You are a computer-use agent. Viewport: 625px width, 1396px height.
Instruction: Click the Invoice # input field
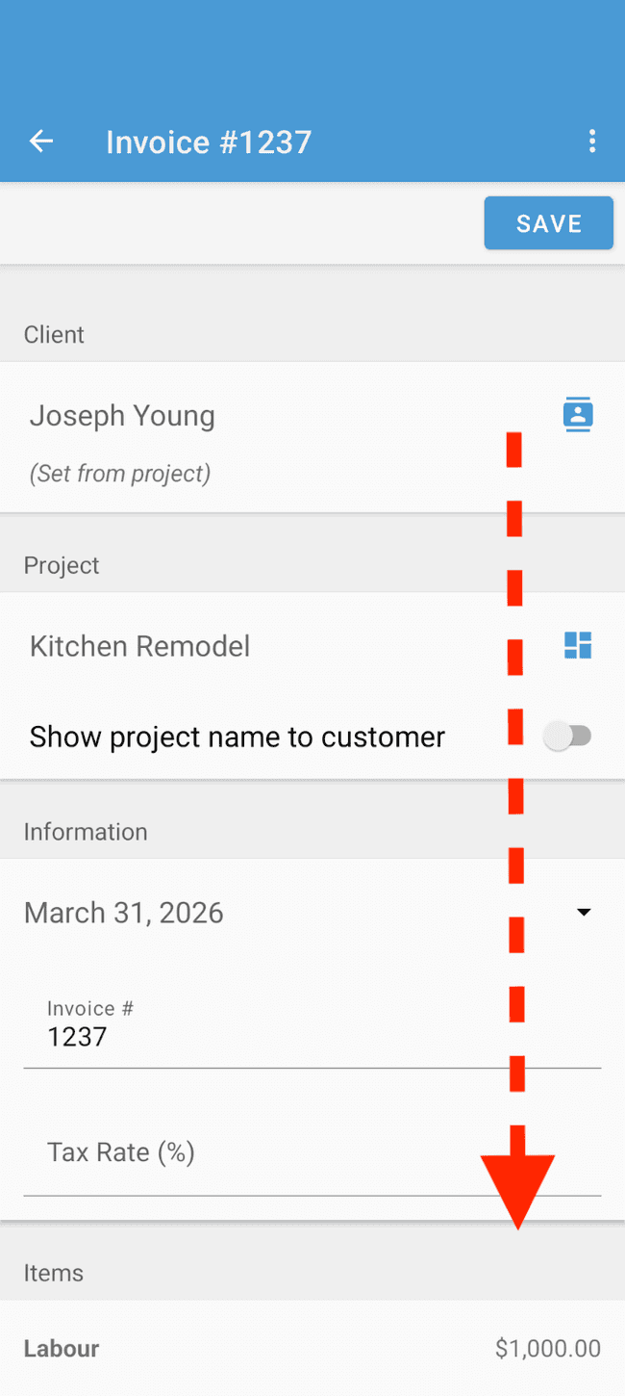[192, 1036]
